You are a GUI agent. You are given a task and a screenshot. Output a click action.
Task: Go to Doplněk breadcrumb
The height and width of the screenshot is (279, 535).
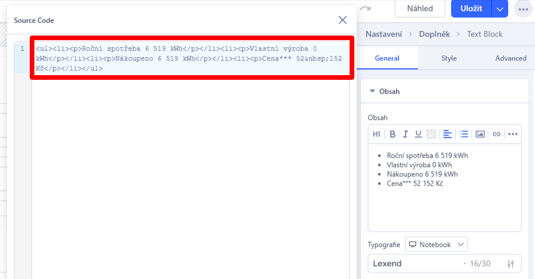point(434,34)
